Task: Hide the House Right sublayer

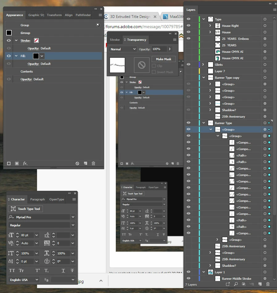Action: pos(189,25)
